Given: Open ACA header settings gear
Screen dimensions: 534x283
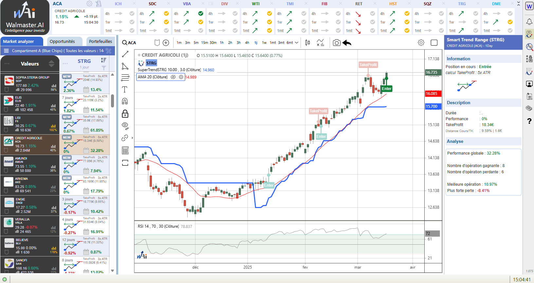Looking at the screenshot, I should coord(89,4).
